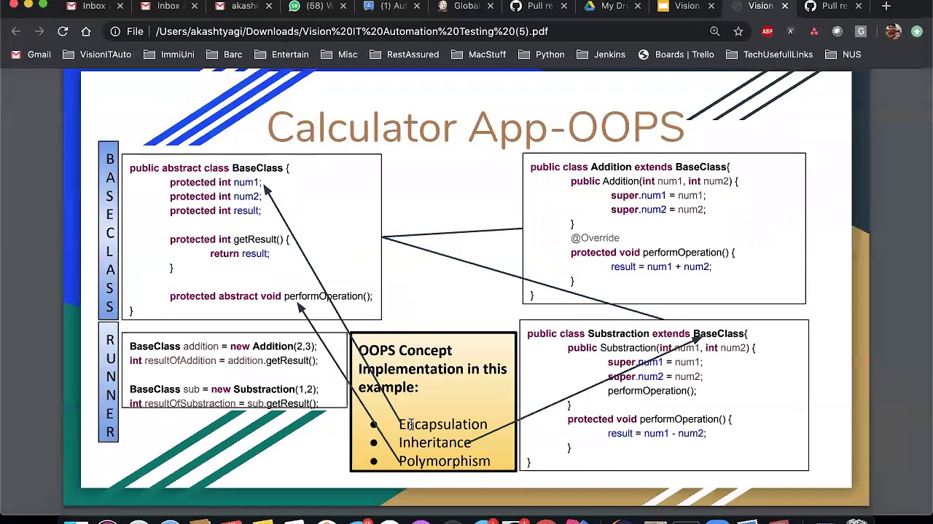
Task: Expand the Barc bookmark folder
Action: tap(225, 55)
